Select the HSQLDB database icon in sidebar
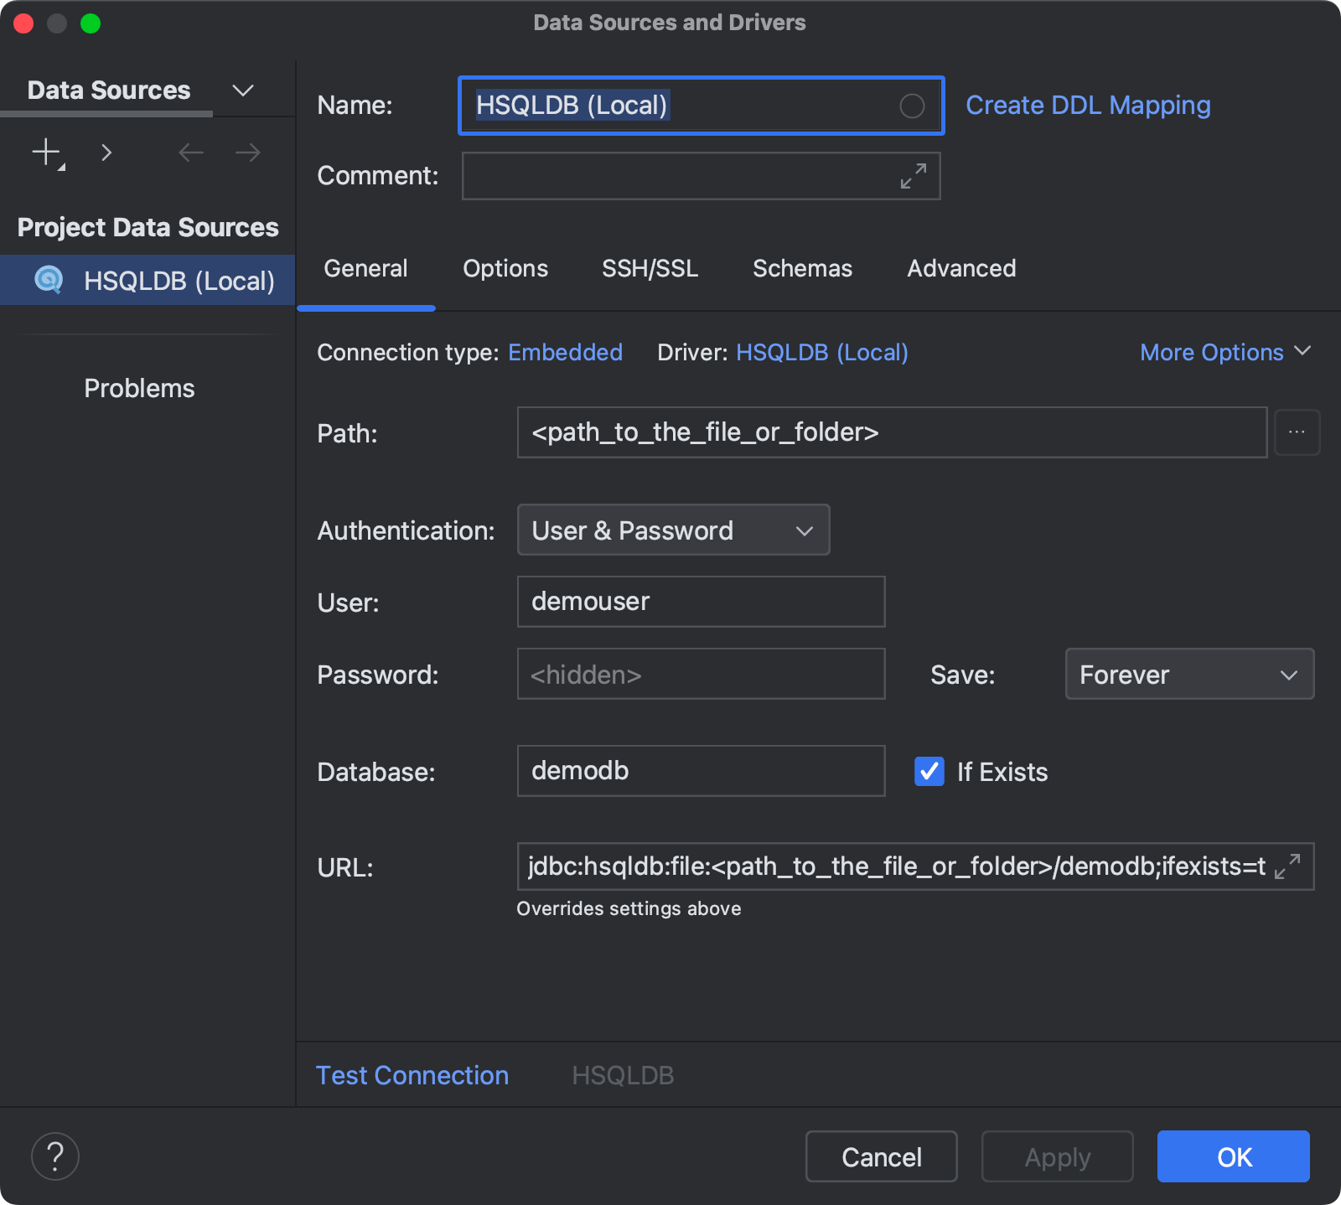Viewport: 1341px width, 1205px height. tap(49, 280)
